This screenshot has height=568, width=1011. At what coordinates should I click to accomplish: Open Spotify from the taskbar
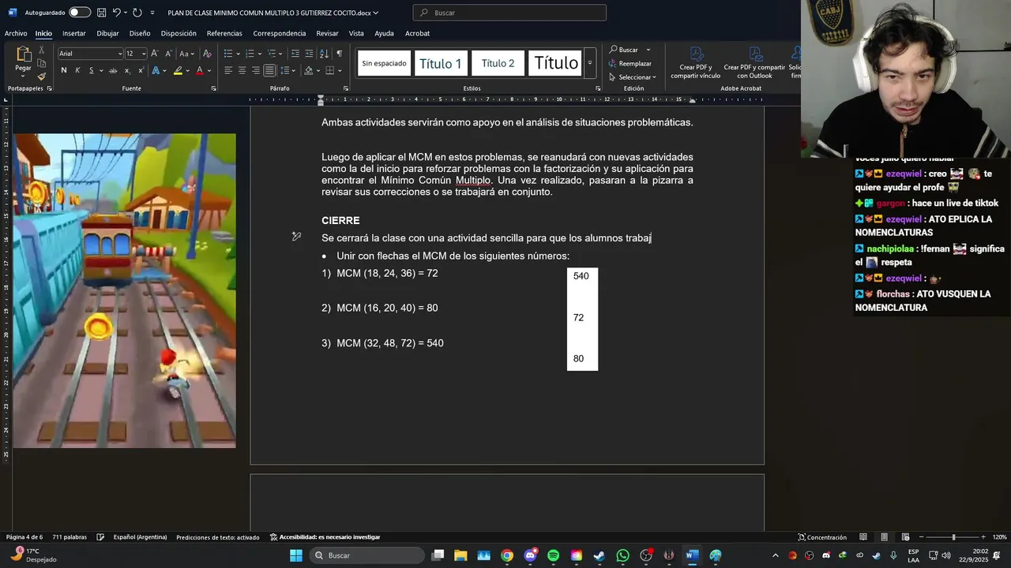(x=553, y=555)
